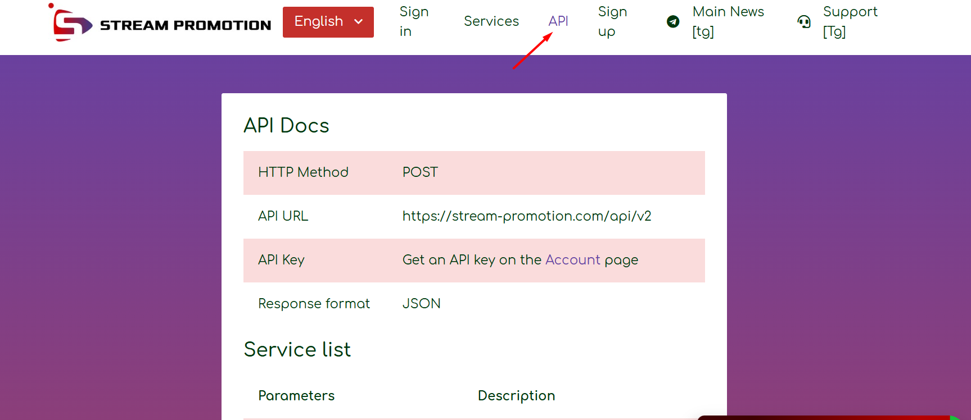This screenshot has width=971, height=420.
Task: Click the API URL row label
Action: (283, 216)
